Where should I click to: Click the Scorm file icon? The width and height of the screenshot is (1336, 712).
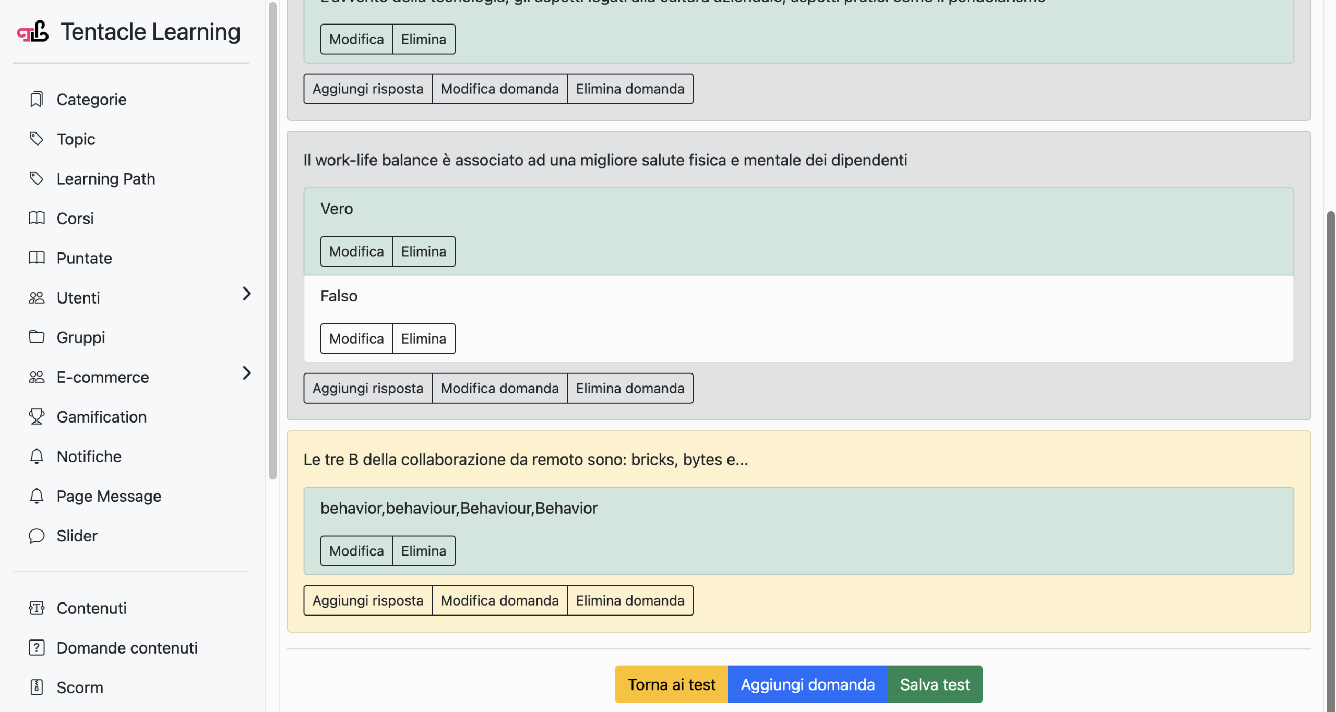(36, 687)
